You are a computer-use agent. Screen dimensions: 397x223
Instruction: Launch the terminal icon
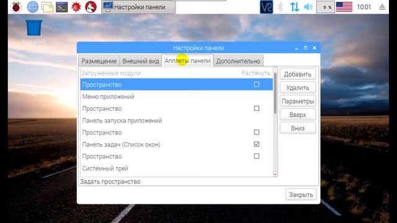click(x=62, y=7)
